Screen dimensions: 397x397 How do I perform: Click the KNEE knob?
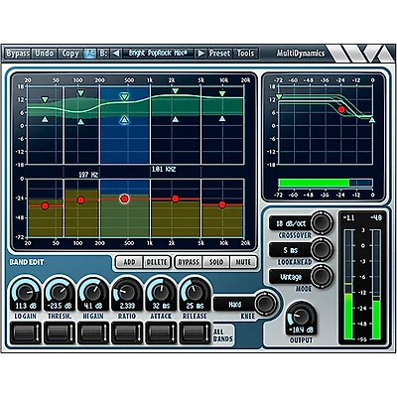266,304
